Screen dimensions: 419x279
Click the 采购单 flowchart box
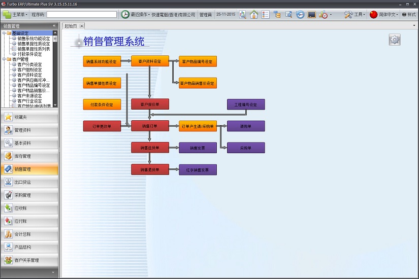coord(246,148)
